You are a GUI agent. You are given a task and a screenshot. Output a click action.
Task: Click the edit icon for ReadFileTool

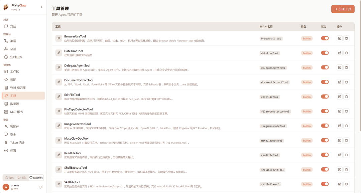[340, 155]
